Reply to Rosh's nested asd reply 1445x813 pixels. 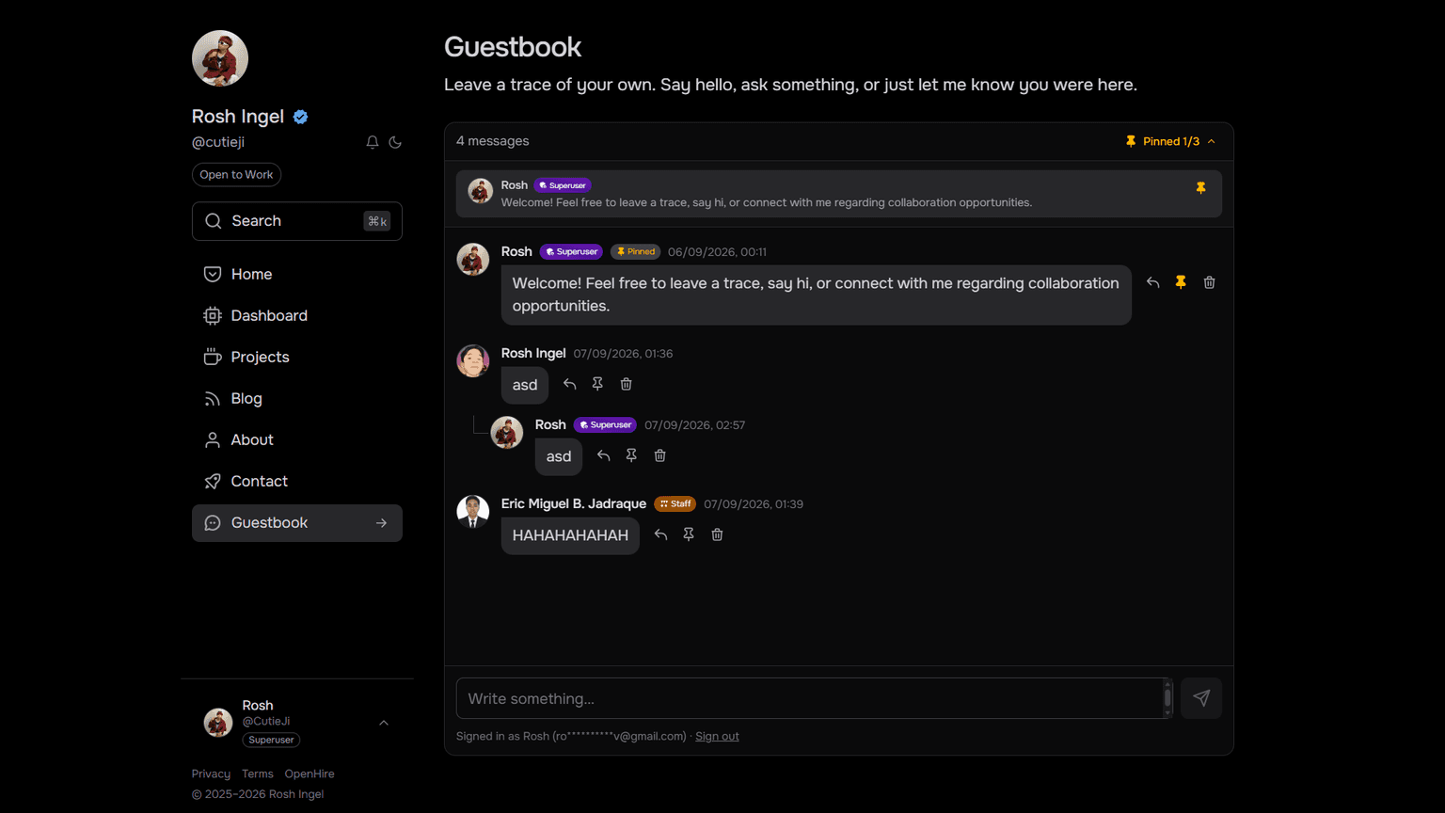click(x=603, y=455)
